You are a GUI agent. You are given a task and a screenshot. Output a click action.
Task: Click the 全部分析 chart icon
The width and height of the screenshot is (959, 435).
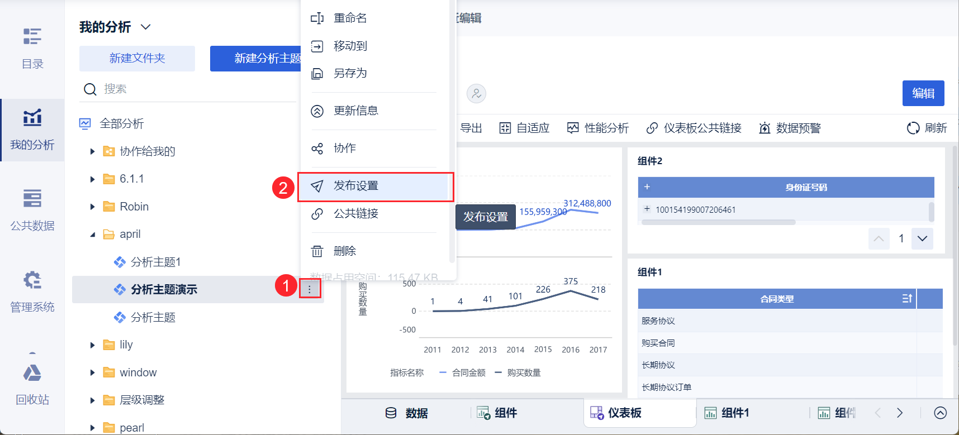click(x=85, y=123)
